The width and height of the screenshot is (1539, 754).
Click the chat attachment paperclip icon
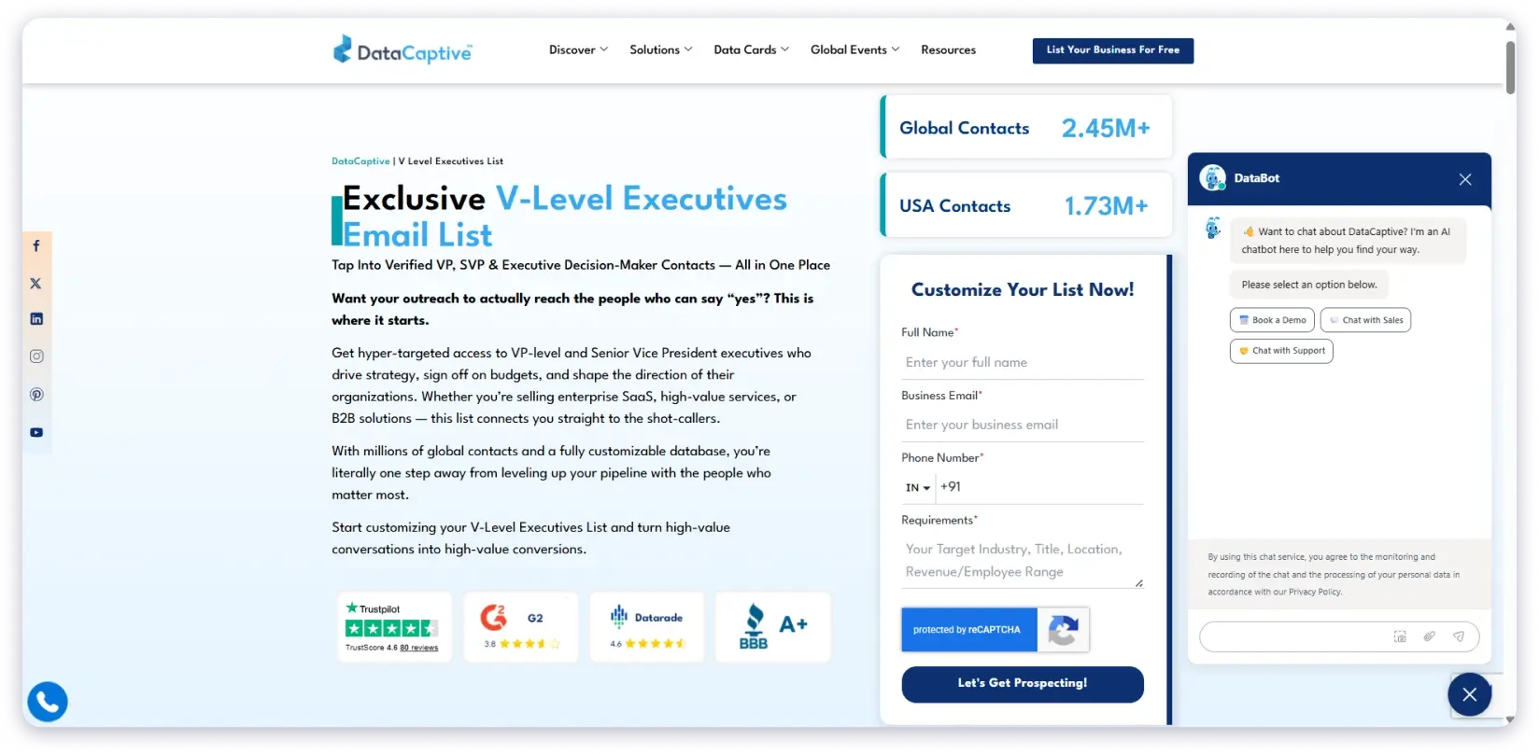(x=1429, y=636)
